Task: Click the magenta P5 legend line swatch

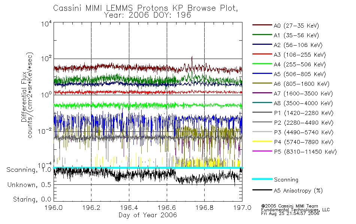Action: [262, 151]
